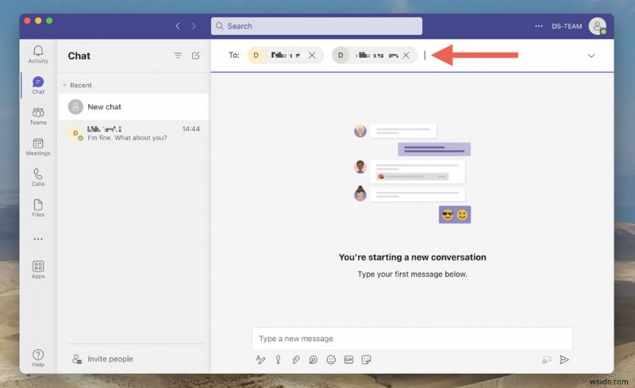
Task: Open the Activity feed
Action: click(38, 54)
